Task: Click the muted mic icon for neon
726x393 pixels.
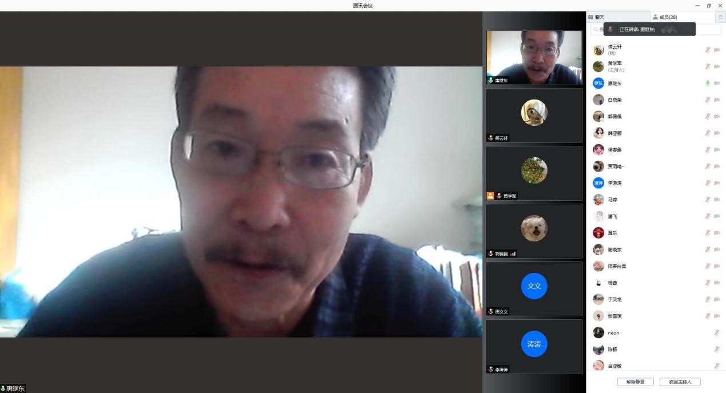Action: (x=717, y=333)
